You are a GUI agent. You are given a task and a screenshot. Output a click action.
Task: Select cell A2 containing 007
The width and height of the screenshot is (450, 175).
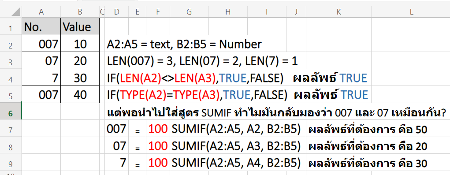pyautogui.click(x=41, y=44)
